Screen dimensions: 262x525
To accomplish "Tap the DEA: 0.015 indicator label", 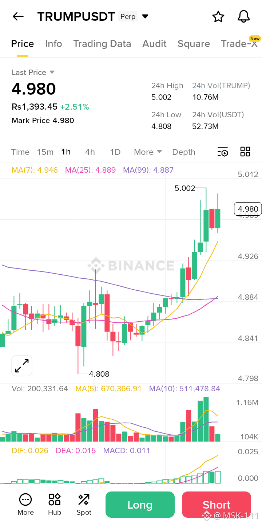I will (x=76, y=451).
